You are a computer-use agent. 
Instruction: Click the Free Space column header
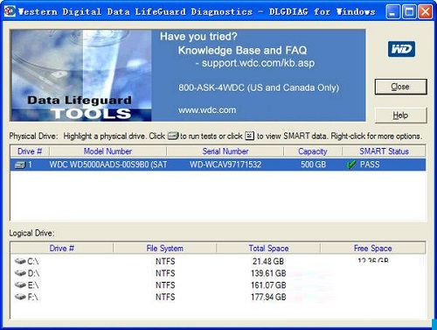tap(373, 249)
